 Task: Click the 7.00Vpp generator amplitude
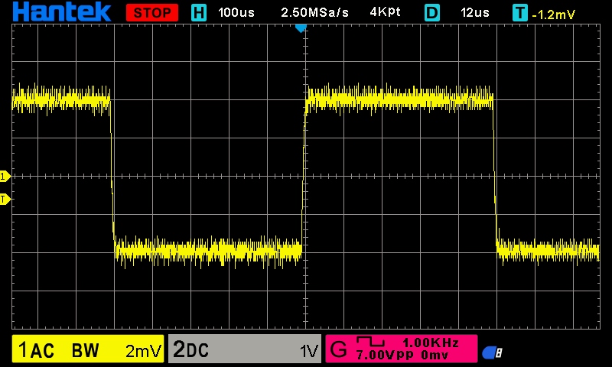385,355
